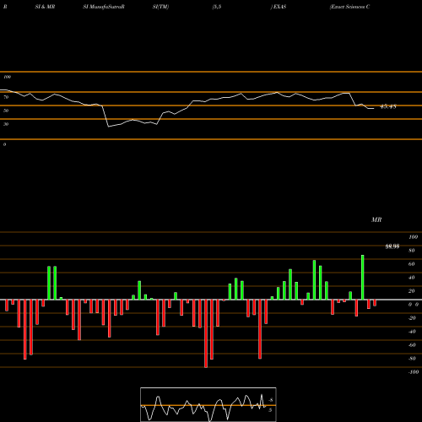Click the -100 label on MR axis

(x=414, y=372)
